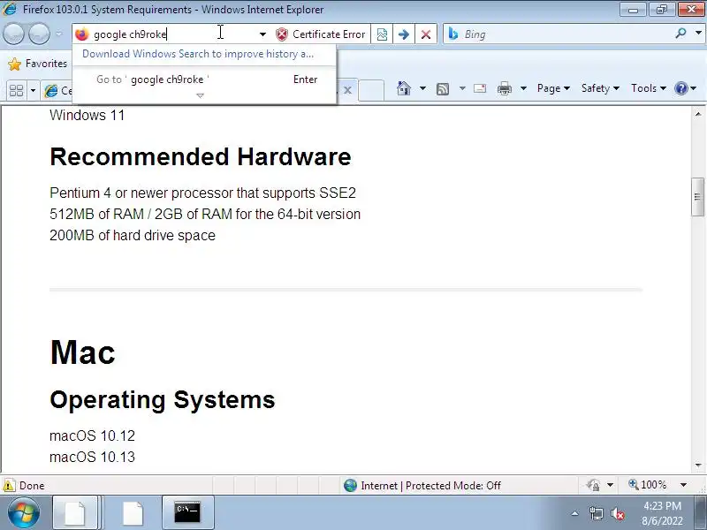This screenshot has height=530, width=707.
Task: Click the Back navigation button
Action: point(13,34)
